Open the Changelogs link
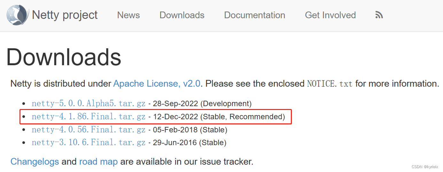443x172 pixels. (x=35, y=161)
